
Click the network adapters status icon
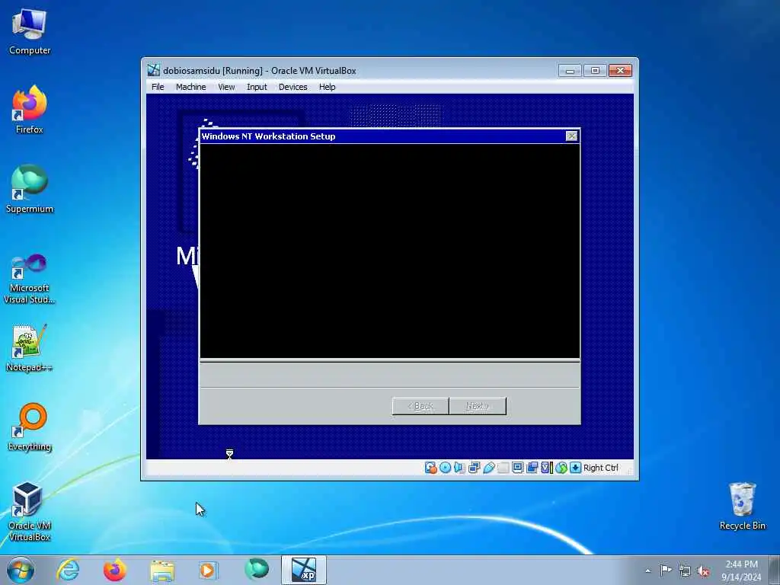click(474, 468)
